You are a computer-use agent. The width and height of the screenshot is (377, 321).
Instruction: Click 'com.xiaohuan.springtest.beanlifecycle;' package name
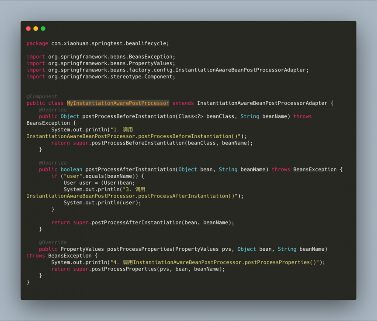[x=110, y=43]
